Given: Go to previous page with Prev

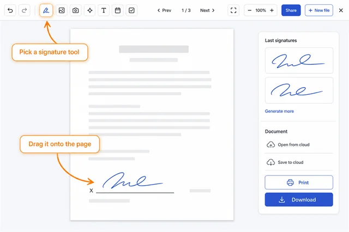Looking at the screenshot, I should tap(164, 10).
